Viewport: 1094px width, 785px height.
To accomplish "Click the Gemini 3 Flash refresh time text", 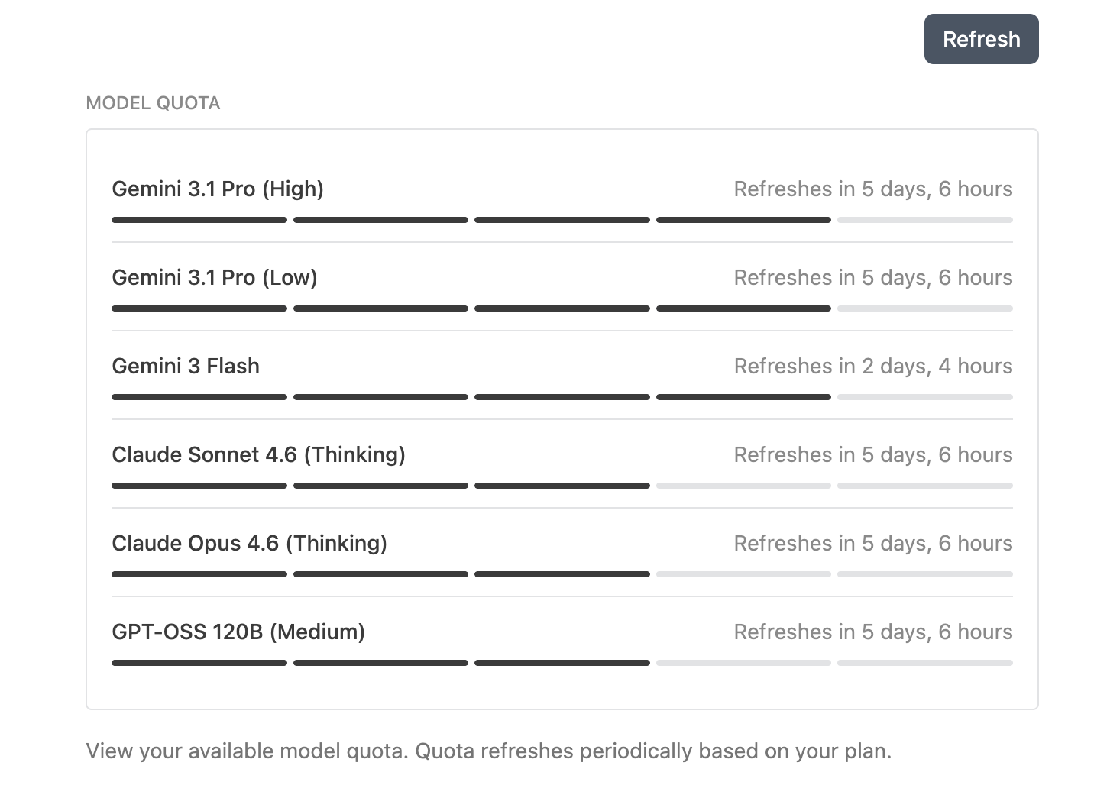I will point(872,366).
